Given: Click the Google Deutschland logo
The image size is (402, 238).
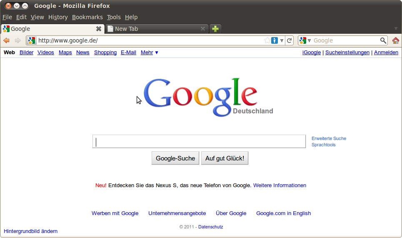Looking at the screenshot, I should point(208,97).
